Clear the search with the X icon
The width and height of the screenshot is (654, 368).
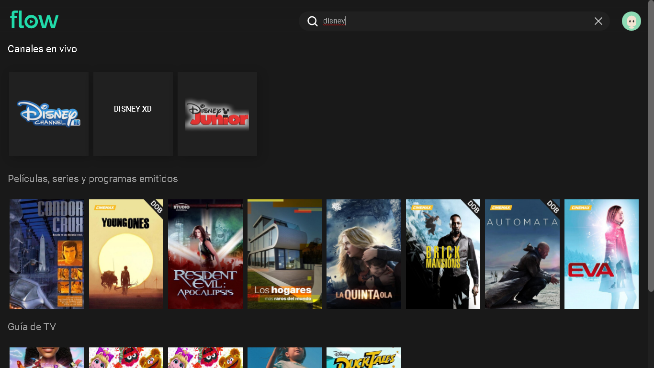pos(598,21)
